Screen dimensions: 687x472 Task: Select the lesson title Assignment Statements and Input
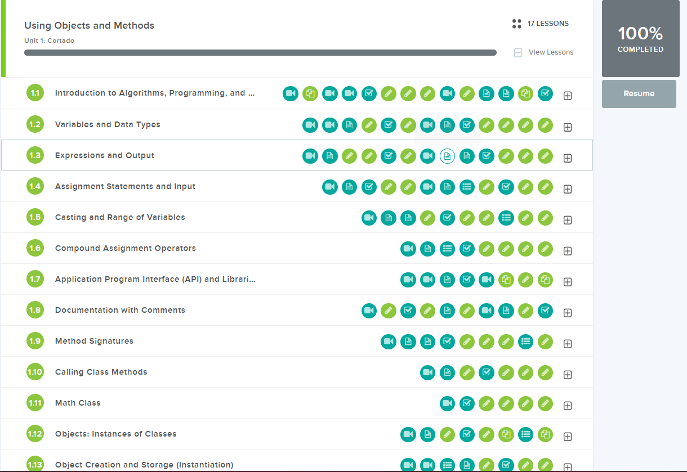pyautogui.click(x=126, y=186)
